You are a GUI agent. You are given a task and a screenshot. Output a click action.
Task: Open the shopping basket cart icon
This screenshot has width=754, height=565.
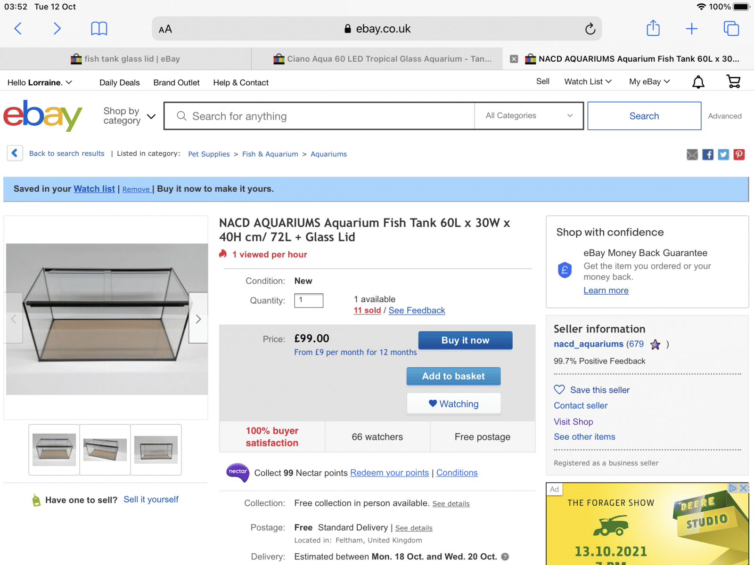[x=733, y=82]
